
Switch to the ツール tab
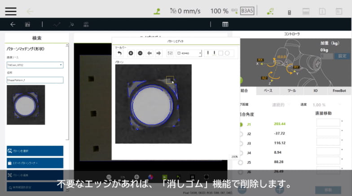(292, 90)
